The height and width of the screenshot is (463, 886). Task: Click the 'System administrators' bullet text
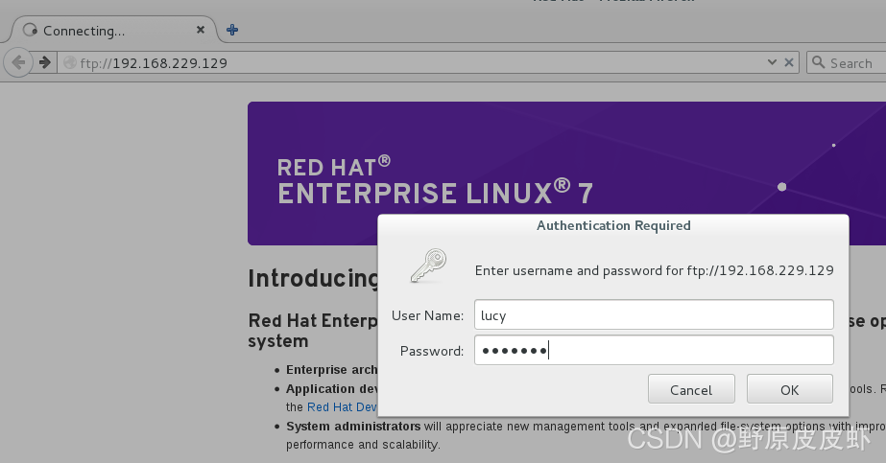[353, 427]
